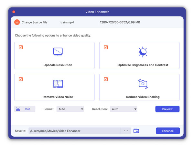Click the Upscale Resolution monitor icon

click(58, 52)
